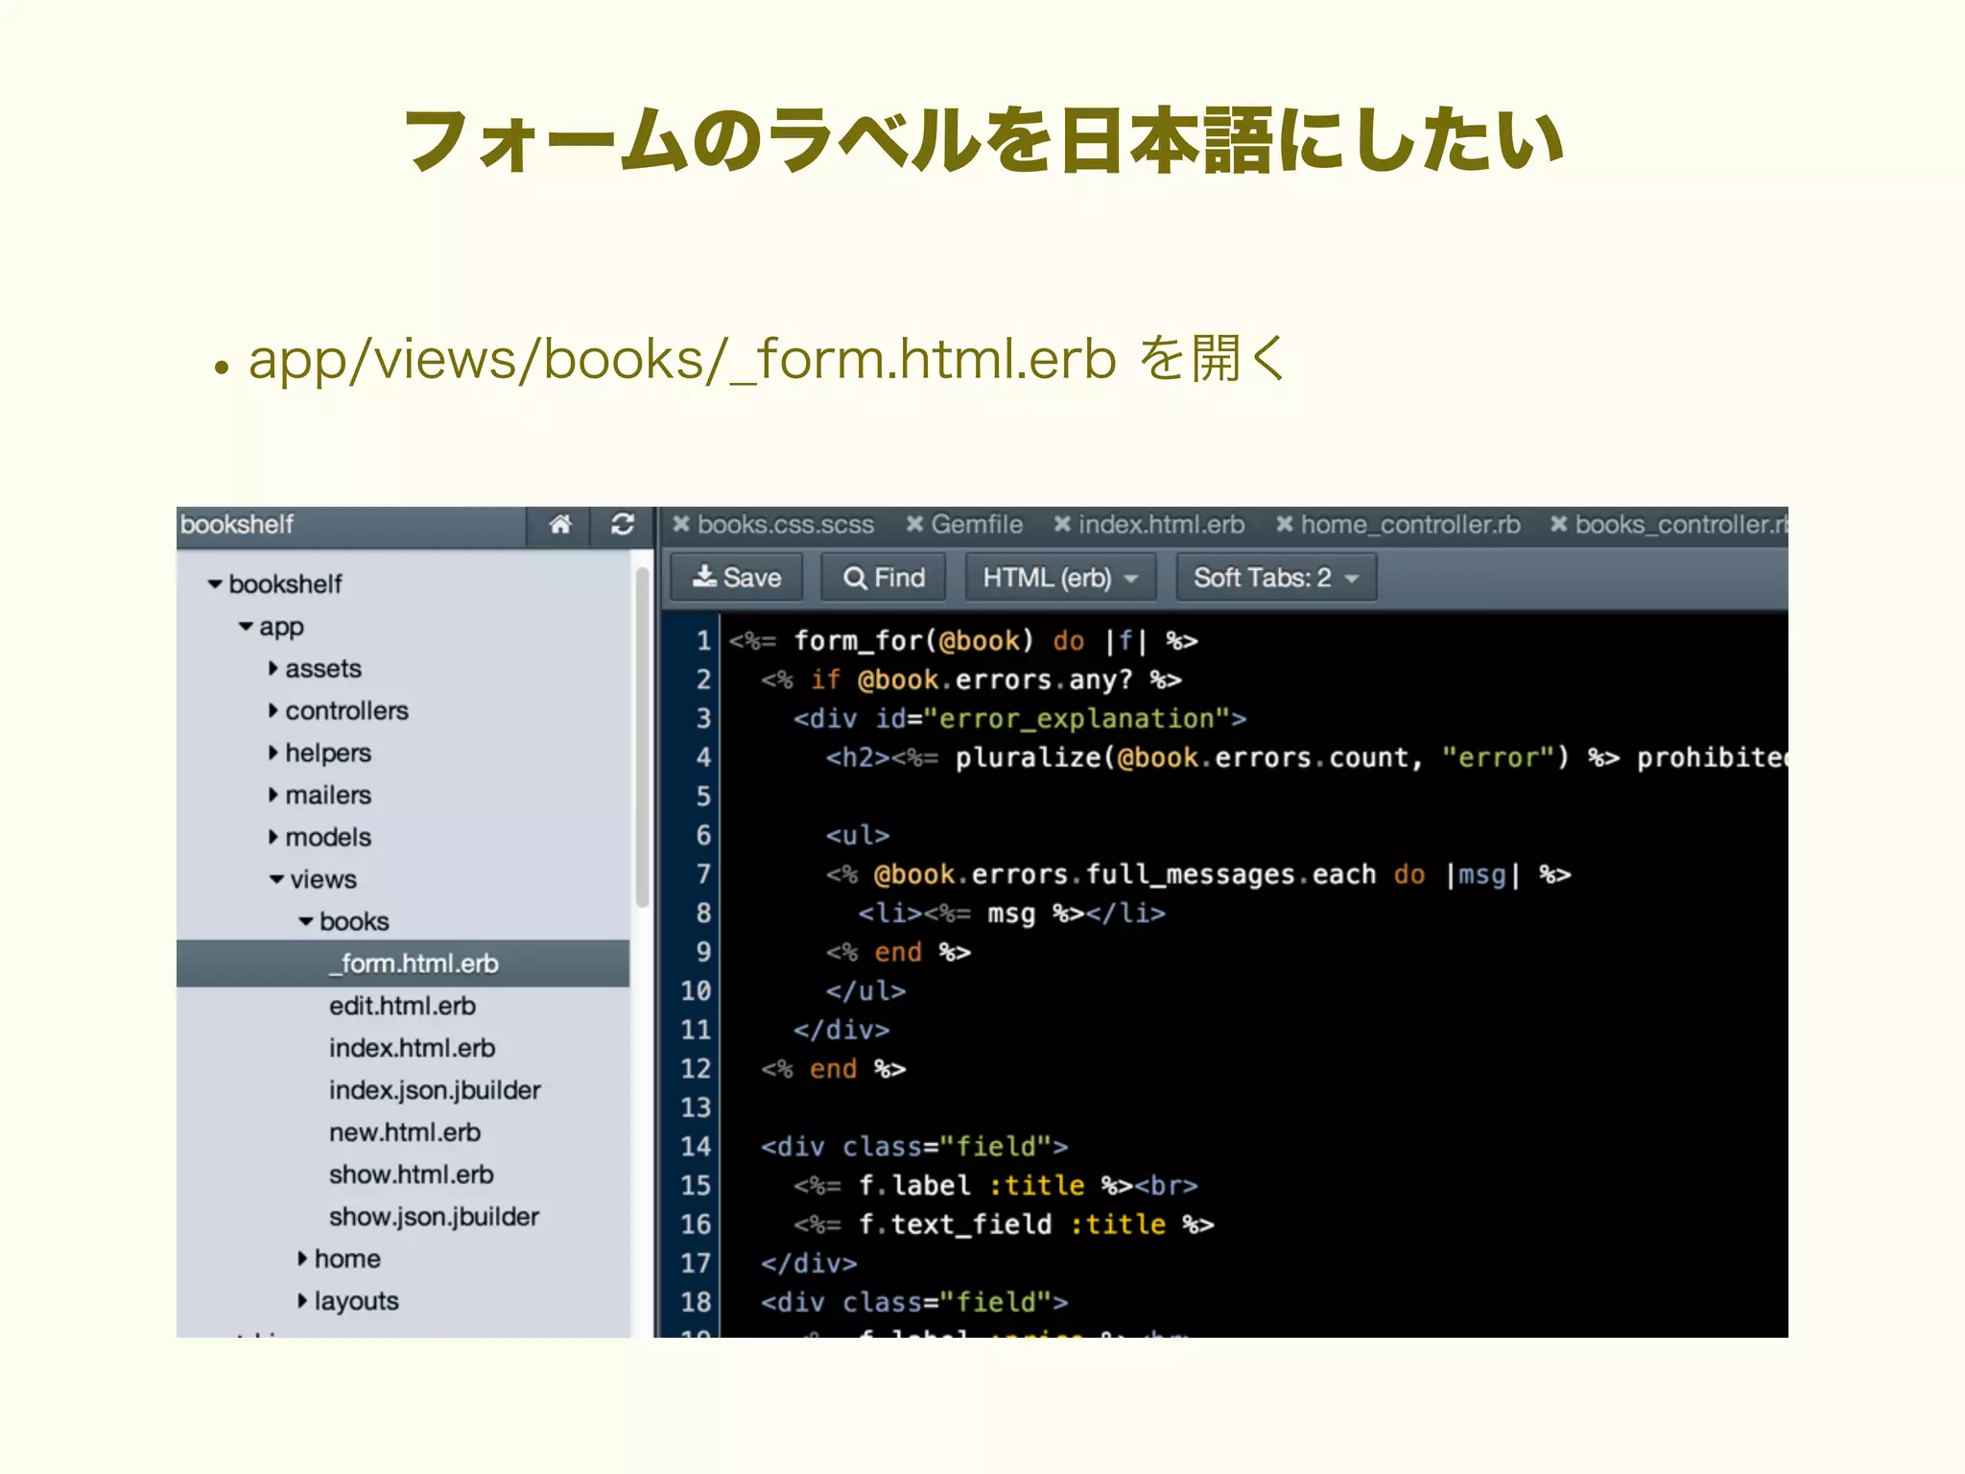Open new.html.erb file

pos(405,1132)
